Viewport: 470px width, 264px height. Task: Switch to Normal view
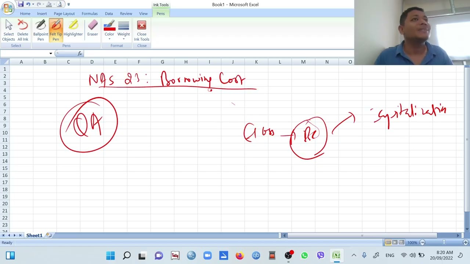click(388, 242)
